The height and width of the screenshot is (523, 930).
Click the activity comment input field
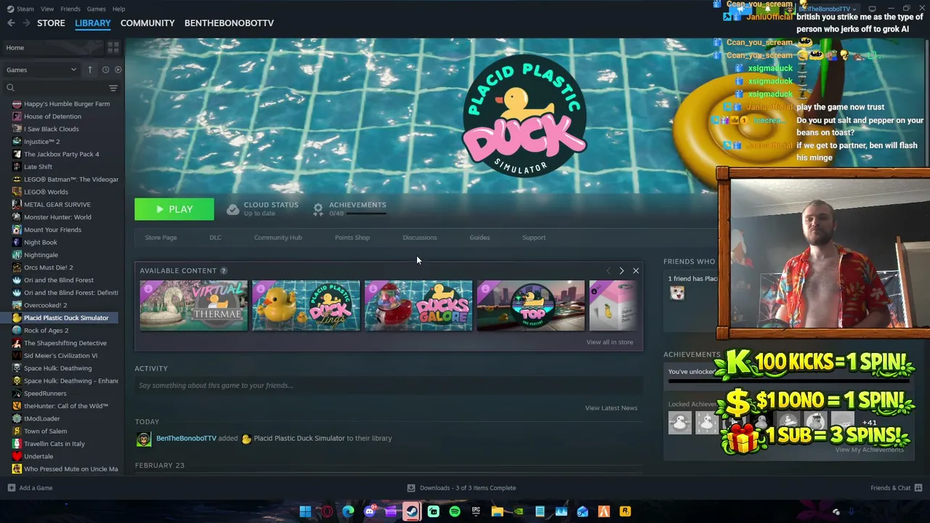point(389,386)
